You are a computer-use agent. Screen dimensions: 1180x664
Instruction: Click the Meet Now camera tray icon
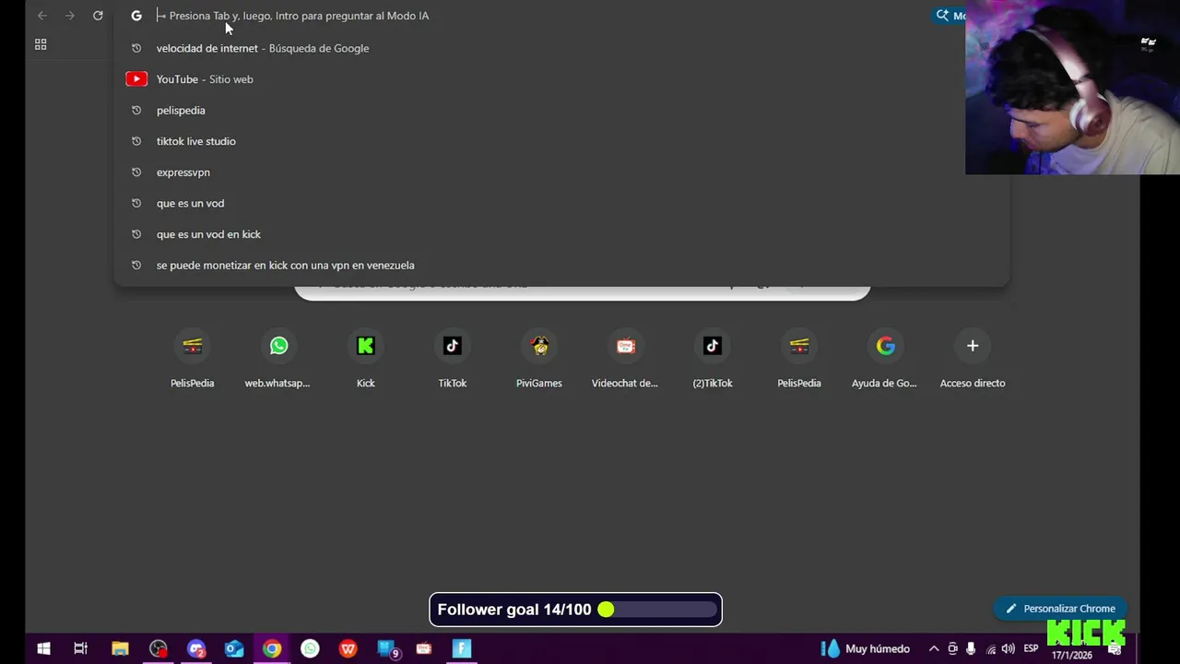click(x=953, y=648)
